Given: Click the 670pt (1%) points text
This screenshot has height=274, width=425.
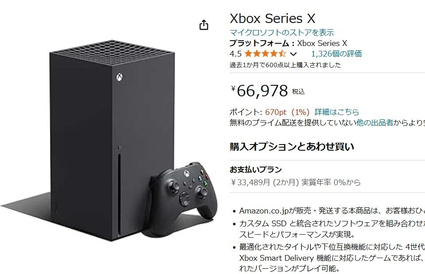Looking at the screenshot, I should 287,112.
